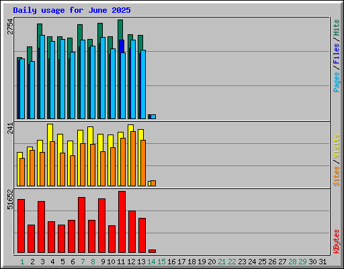The height and width of the screenshot is (269, 344).
Task: Click the Sites legend label
Action: (x=336, y=176)
